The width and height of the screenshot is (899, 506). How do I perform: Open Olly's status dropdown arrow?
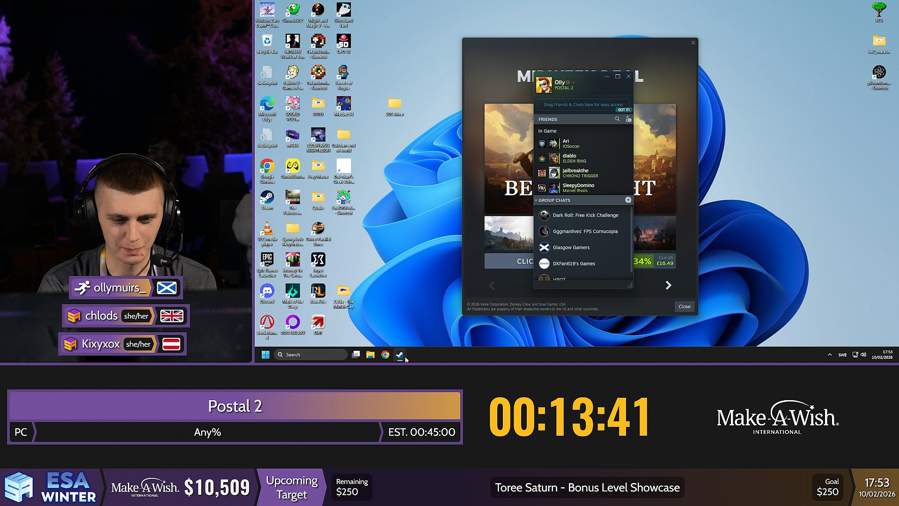pos(574,82)
